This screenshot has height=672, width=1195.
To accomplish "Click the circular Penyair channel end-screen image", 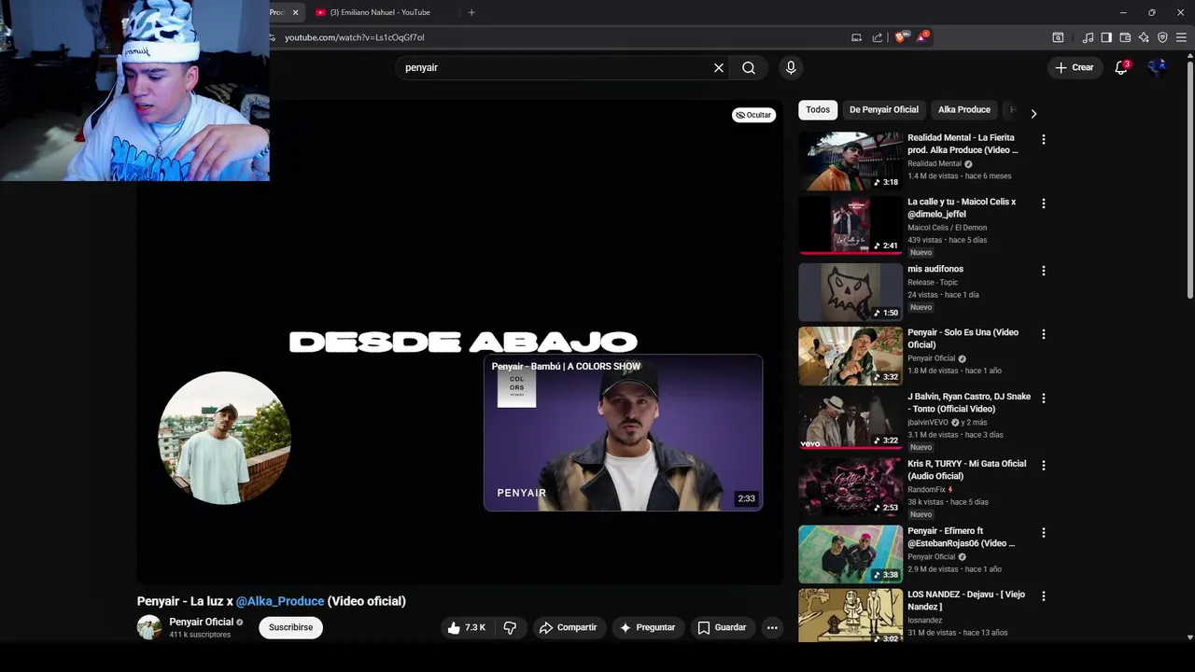I will [x=224, y=438].
